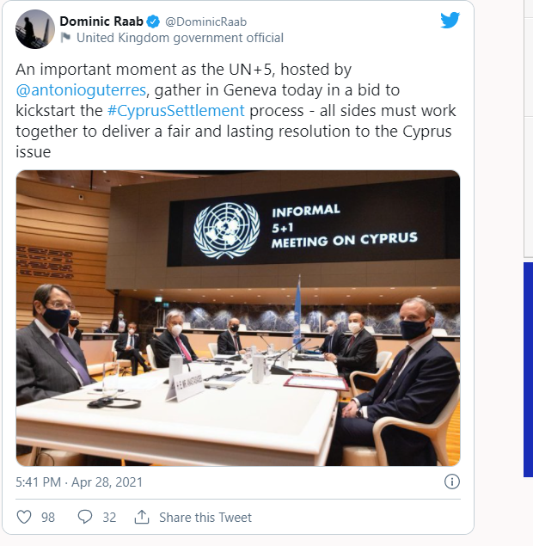Click the 98 likes count
The width and height of the screenshot is (533, 546).
pos(48,517)
